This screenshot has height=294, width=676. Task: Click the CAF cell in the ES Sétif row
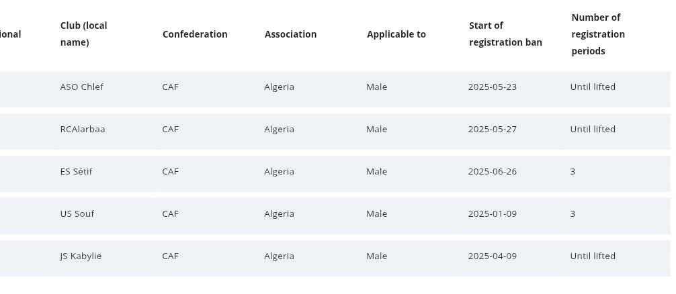click(171, 172)
